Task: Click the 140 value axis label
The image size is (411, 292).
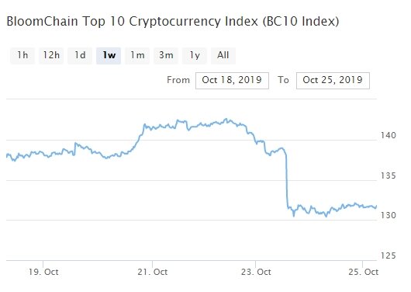Action: coord(389,135)
